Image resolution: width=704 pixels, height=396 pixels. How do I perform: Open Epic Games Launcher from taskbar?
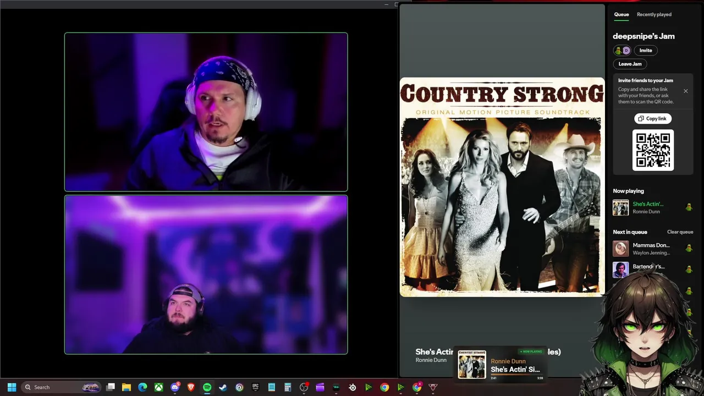[x=255, y=387]
